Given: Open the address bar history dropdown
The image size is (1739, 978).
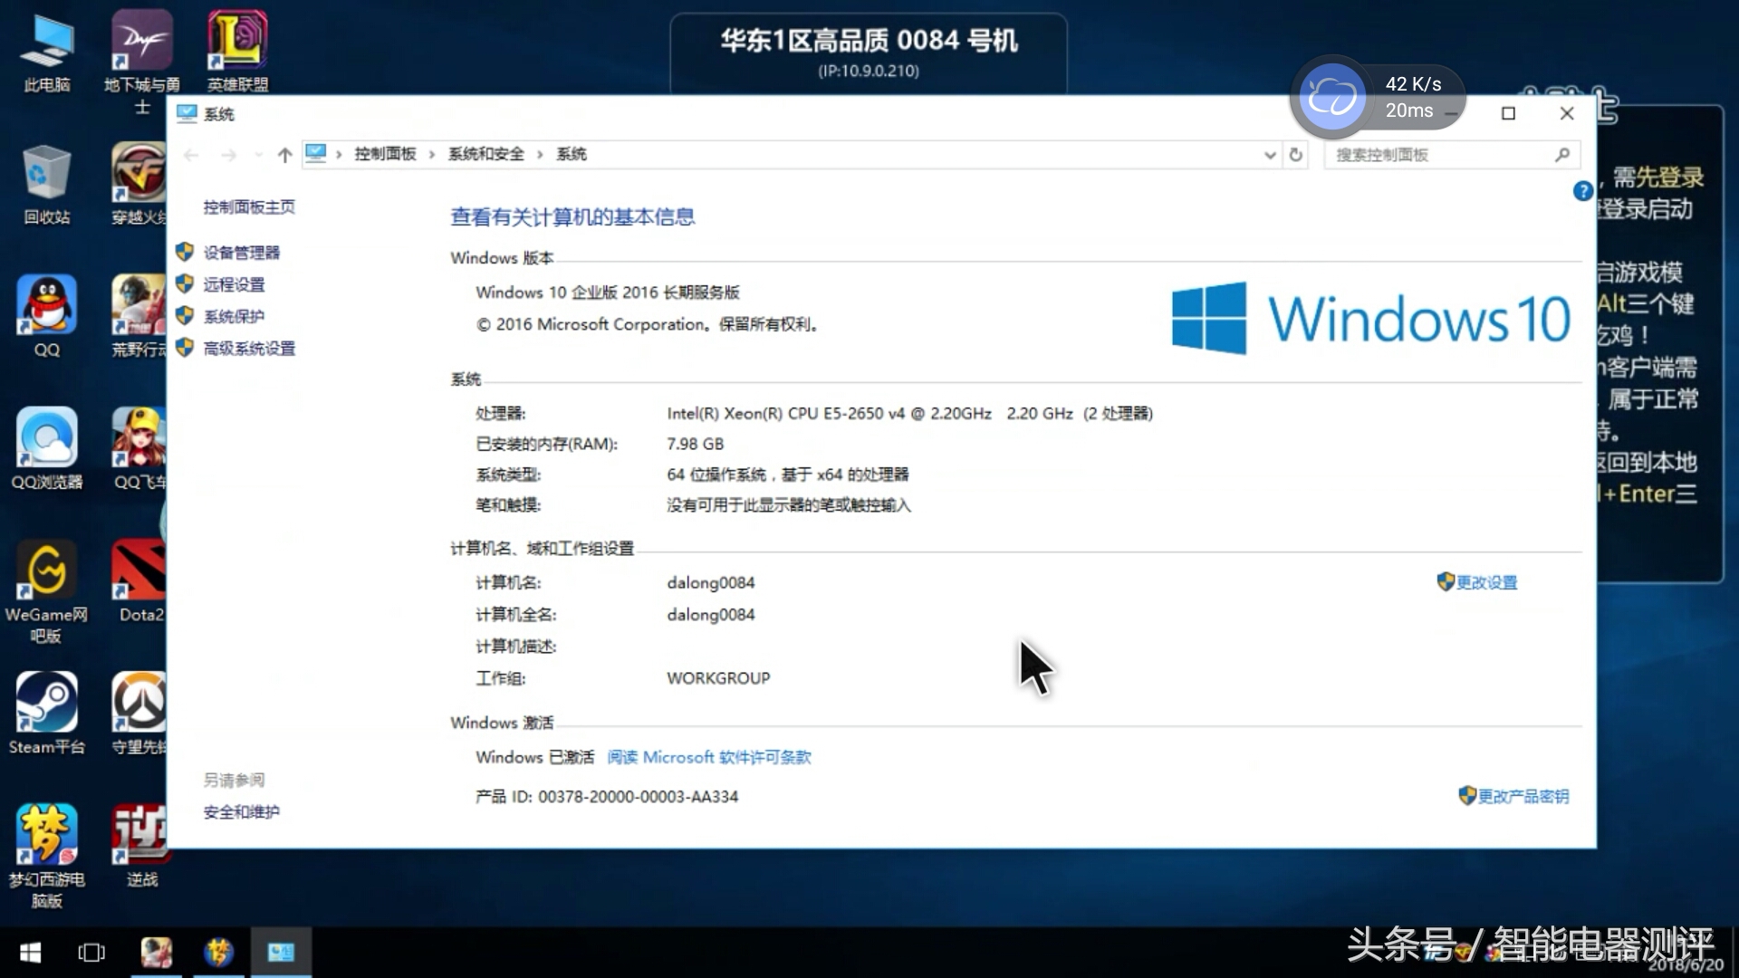Looking at the screenshot, I should (x=1270, y=155).
